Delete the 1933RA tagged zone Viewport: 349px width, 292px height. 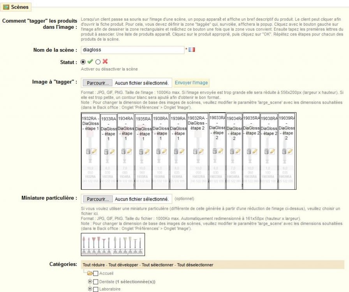pos(106,152)
